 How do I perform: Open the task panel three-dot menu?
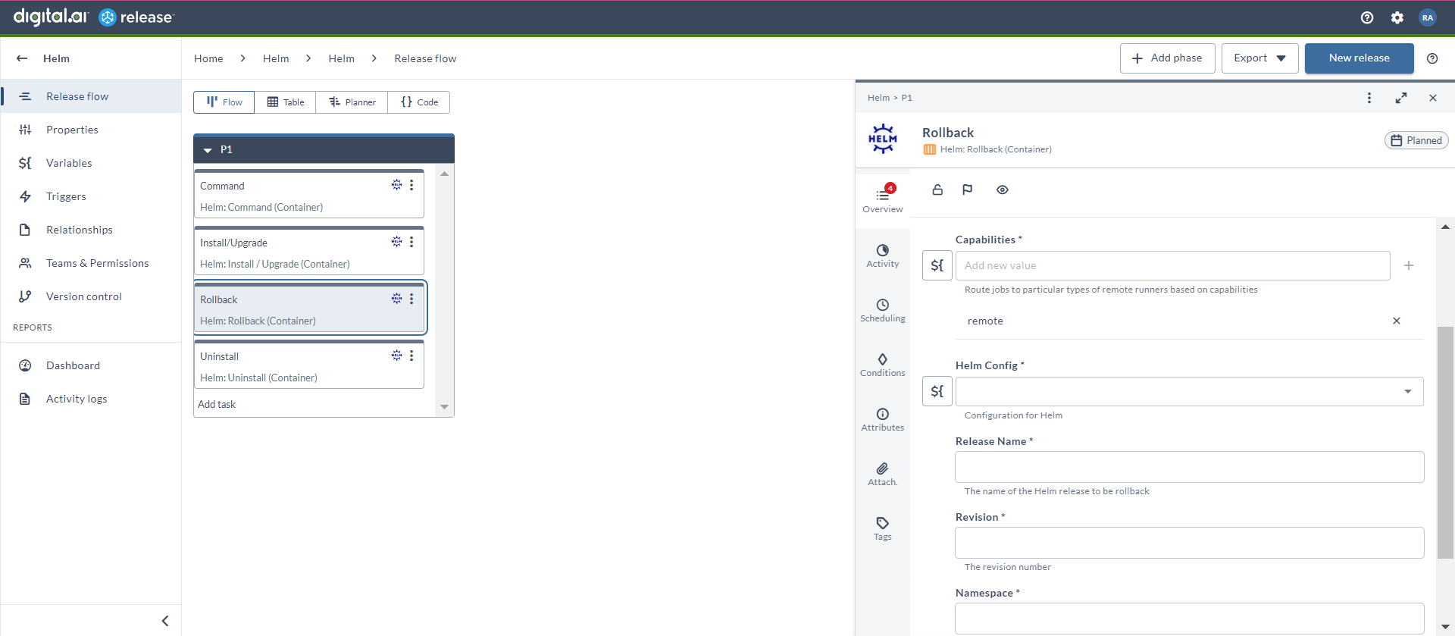1369,98
